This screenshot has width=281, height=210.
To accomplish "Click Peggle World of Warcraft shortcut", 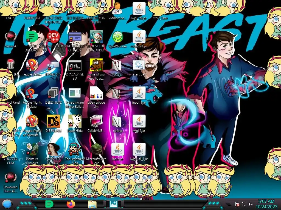I will pos(32,121).
